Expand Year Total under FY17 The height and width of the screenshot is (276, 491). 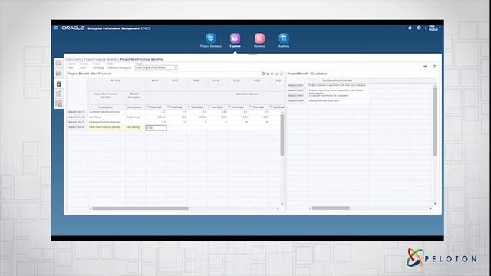[x=169, y=107]
